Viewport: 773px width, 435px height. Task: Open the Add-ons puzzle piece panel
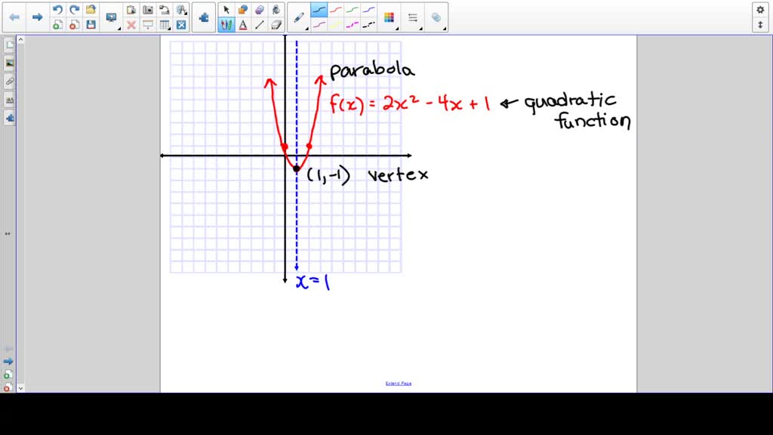point(203,15)
